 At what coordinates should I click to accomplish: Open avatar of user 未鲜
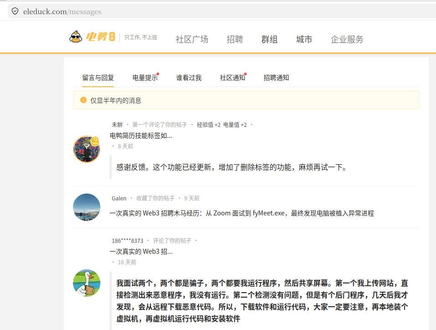coord(87,149)
